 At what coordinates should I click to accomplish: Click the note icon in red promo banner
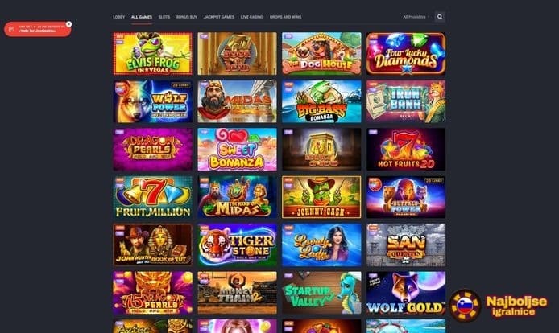tap(11, 29)
